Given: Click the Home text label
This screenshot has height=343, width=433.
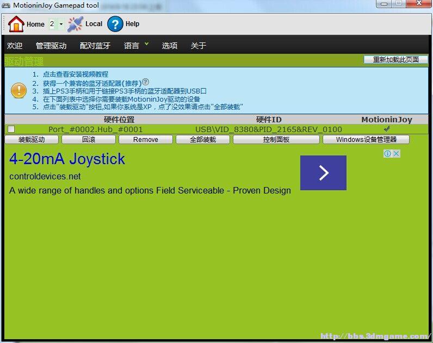Looking at the screenshot, I should (x=35, y=24).
